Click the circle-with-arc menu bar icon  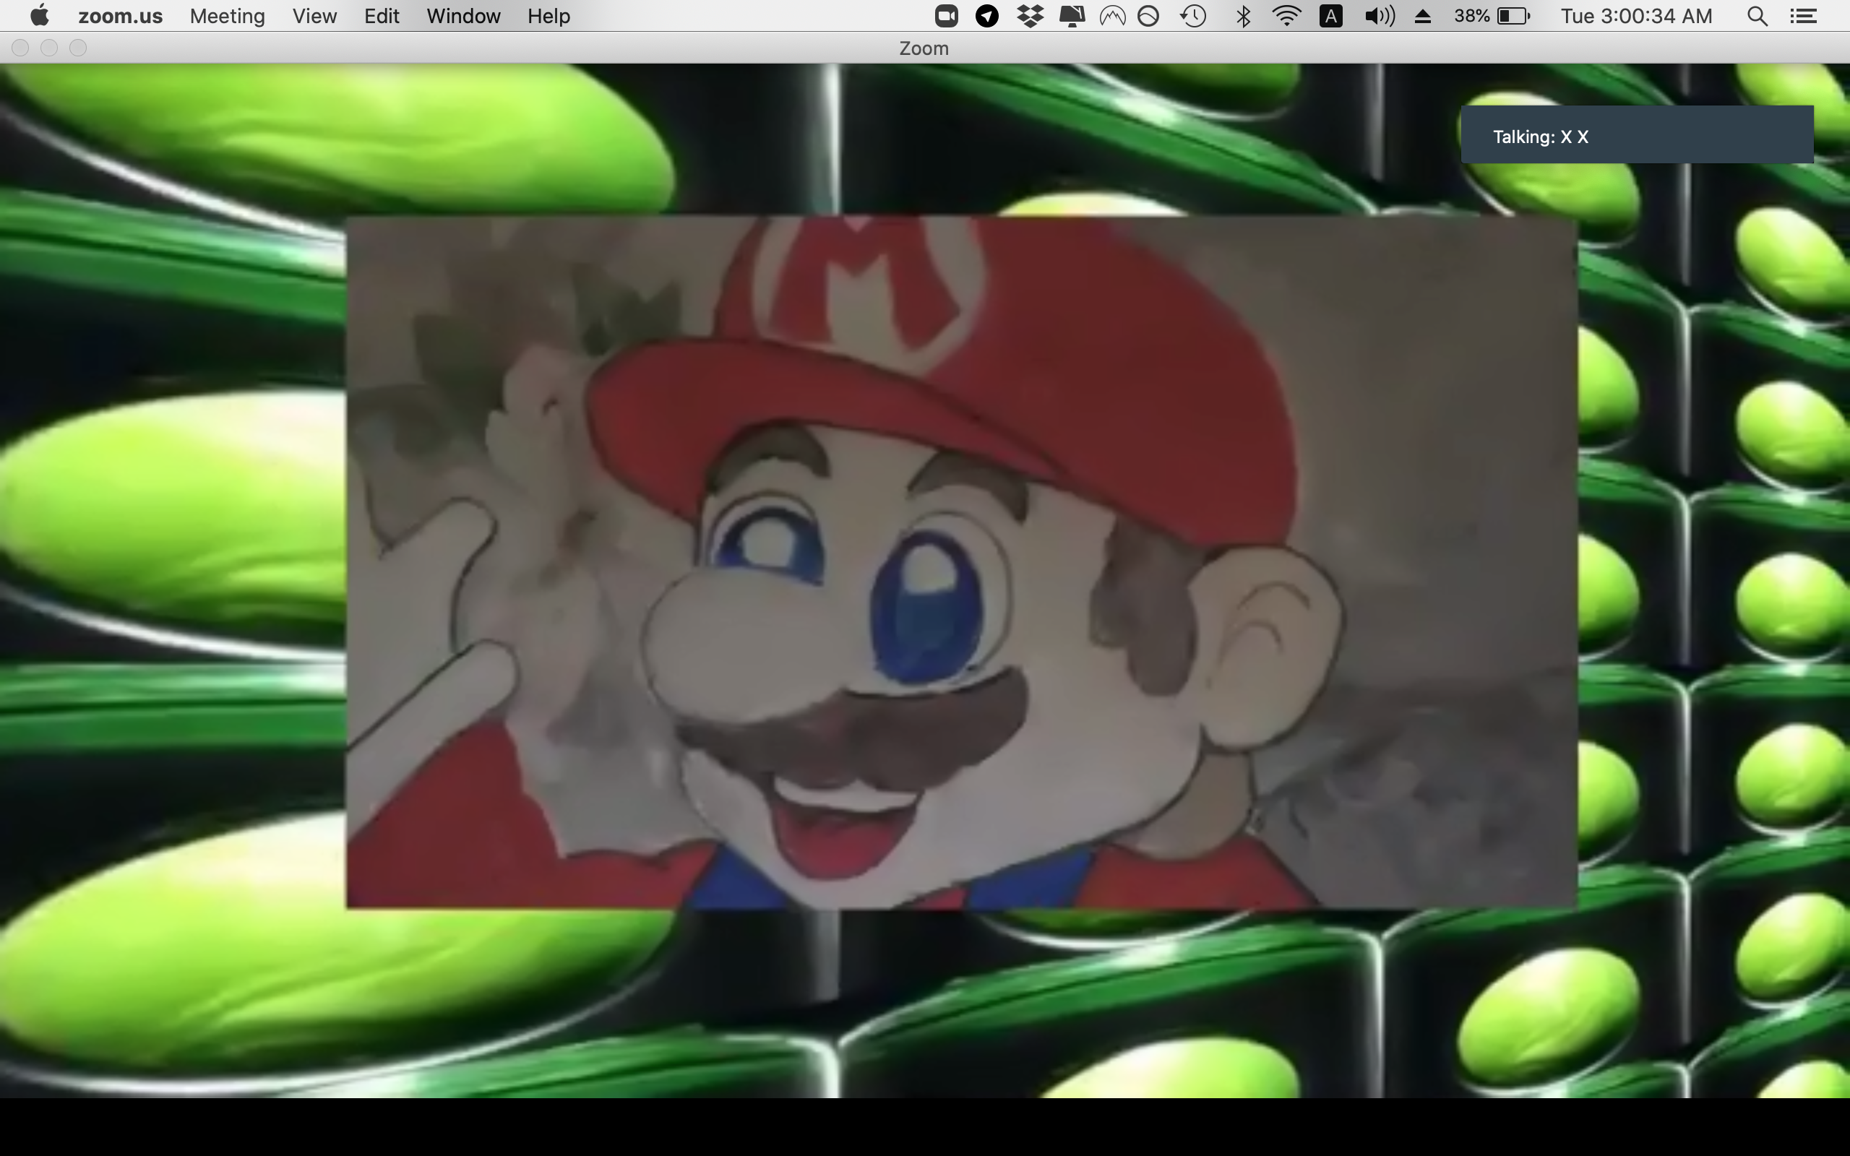point(1148,16)
